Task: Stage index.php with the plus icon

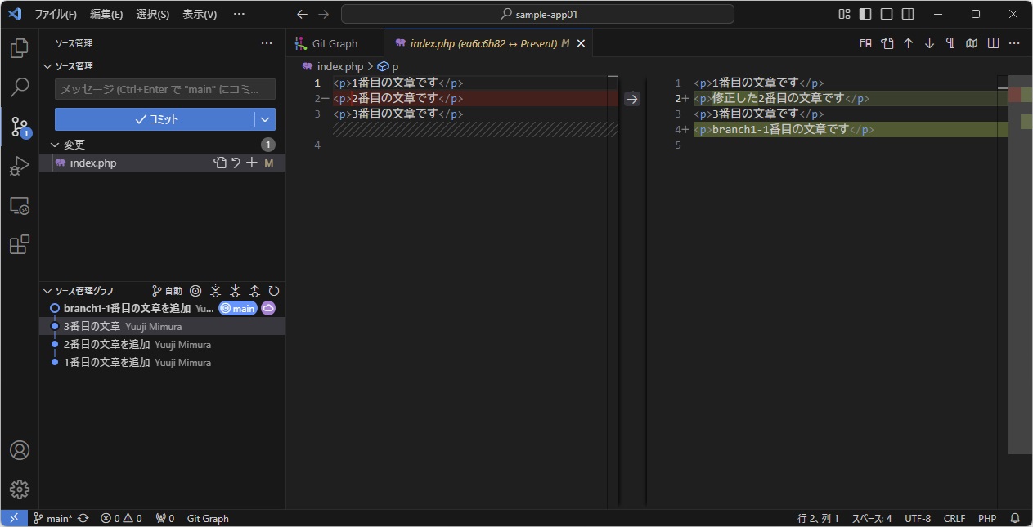Action: 252,163
